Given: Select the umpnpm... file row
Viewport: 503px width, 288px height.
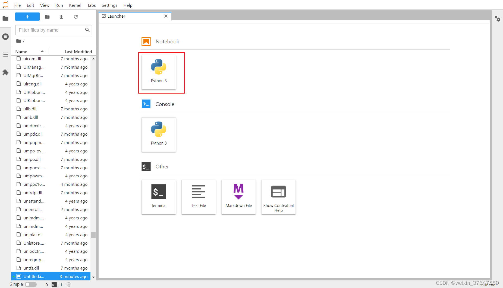Looking at the screenshot, I should [x=51, y=142].
